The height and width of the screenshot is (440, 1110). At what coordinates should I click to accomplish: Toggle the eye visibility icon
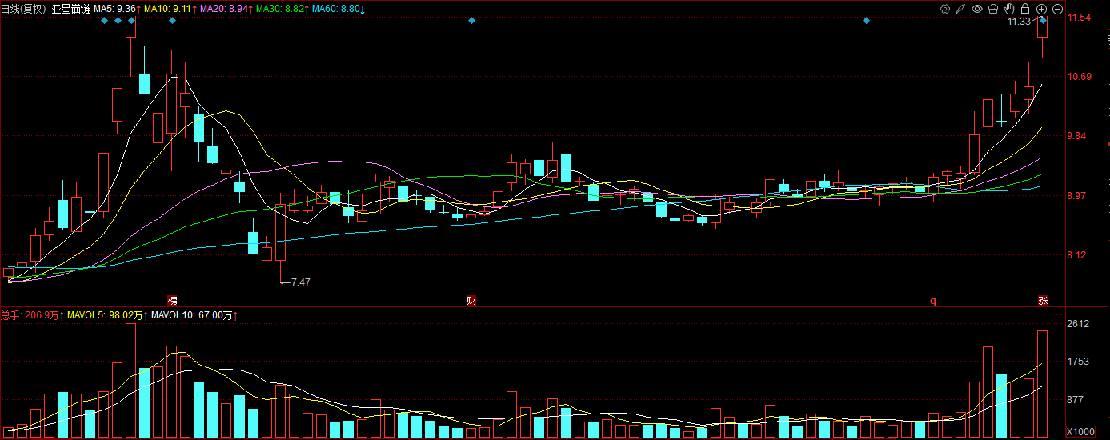click(977, 9)
